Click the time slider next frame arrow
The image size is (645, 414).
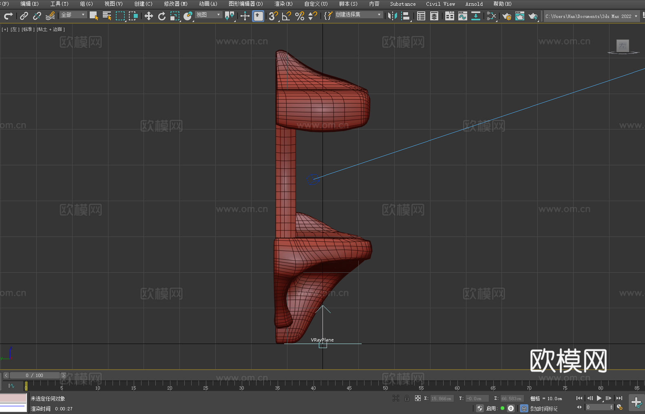[63, 375]
